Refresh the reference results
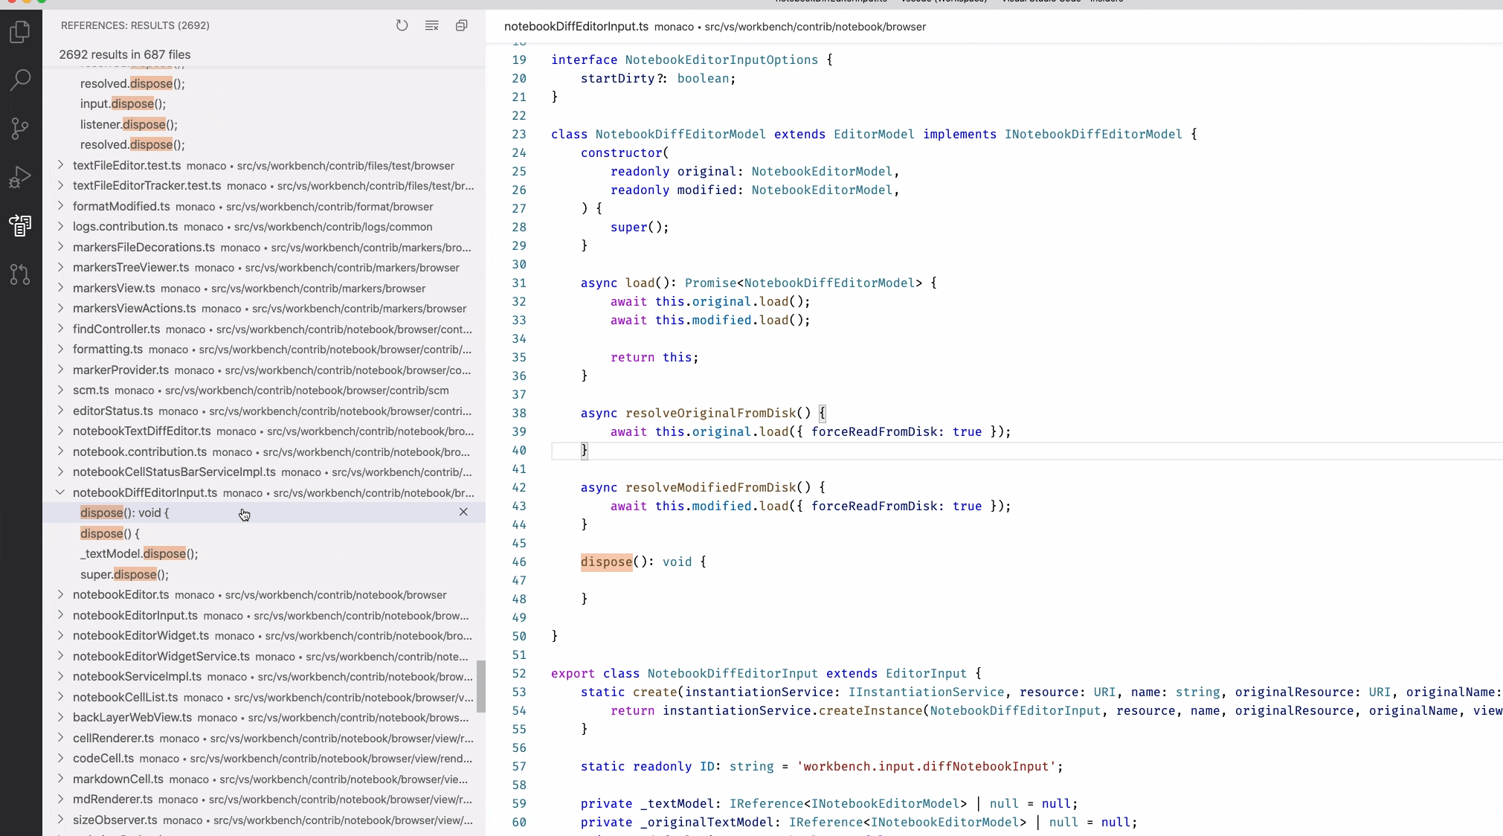 coord(402,25)
